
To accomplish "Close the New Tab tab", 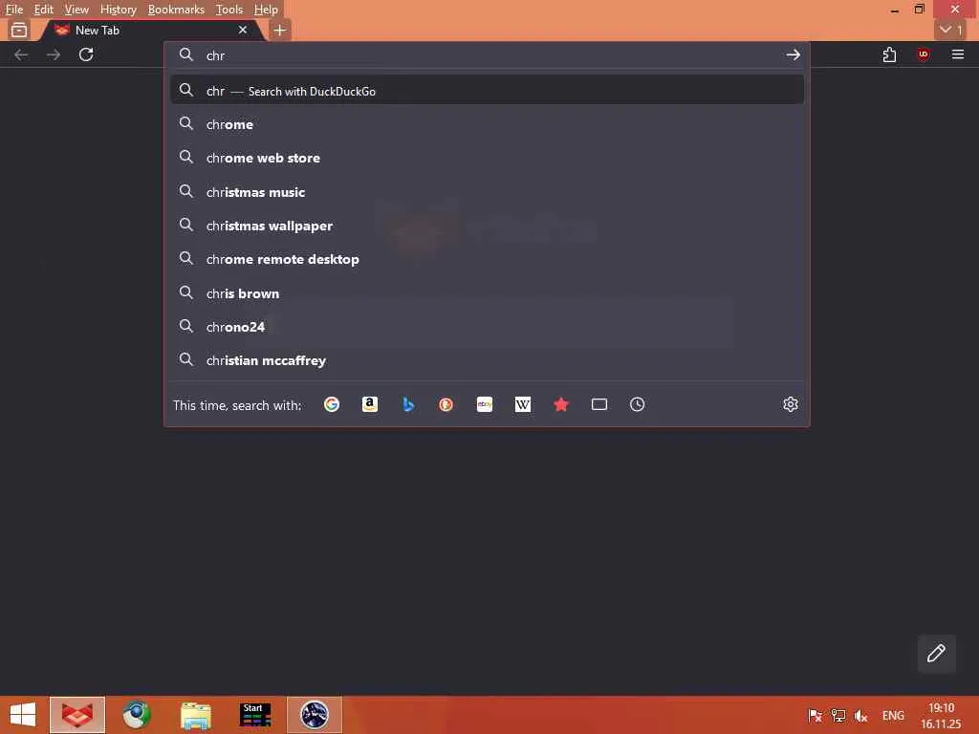I will [243, 30].
